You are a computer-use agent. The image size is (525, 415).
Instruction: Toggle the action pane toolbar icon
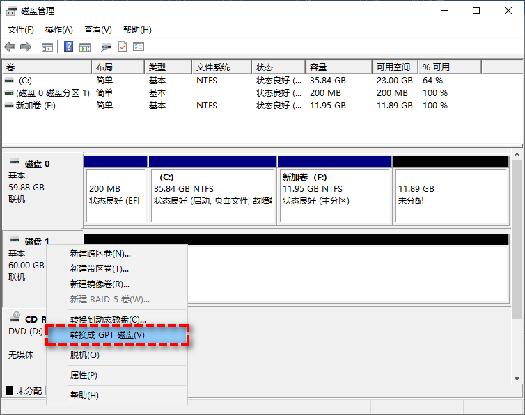point(84,47)
